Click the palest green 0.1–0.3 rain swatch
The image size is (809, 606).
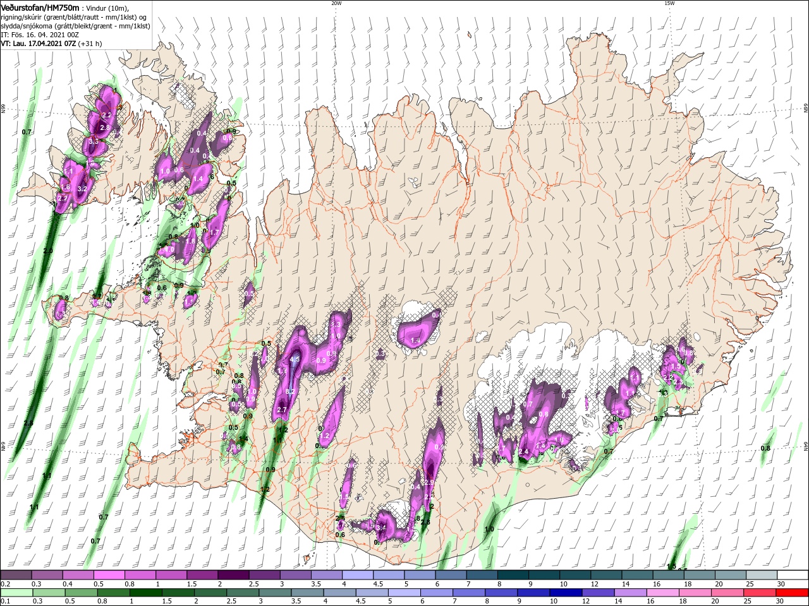[x=16, y=593]
